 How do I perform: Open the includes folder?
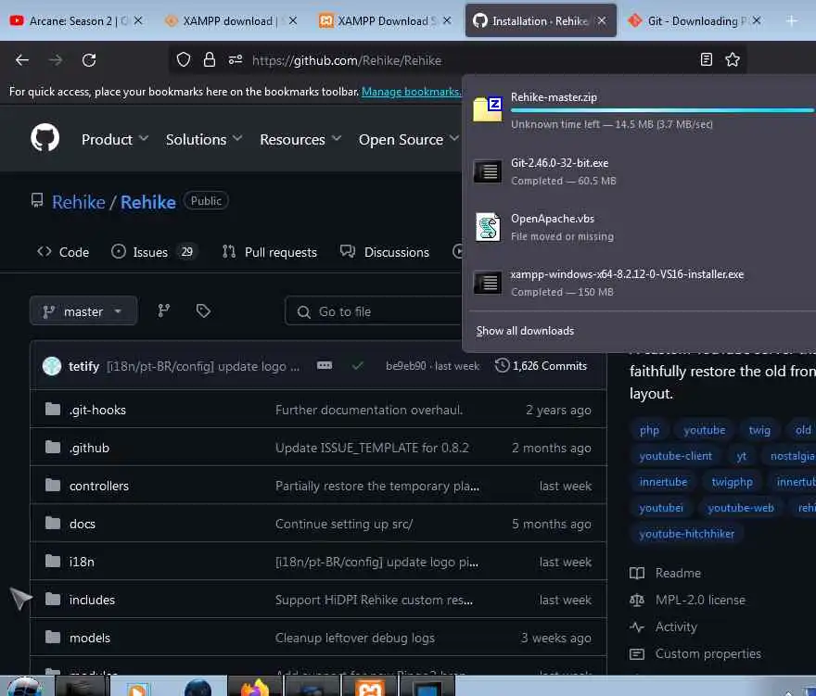(92, 600)
